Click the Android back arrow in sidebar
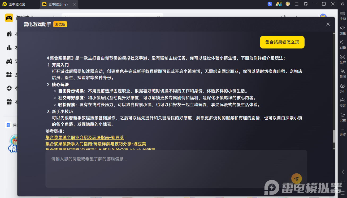 [342, 172]
